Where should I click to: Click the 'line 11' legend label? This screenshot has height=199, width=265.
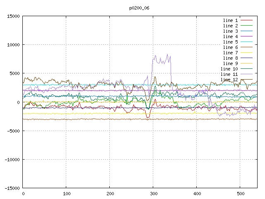[229, 74]
